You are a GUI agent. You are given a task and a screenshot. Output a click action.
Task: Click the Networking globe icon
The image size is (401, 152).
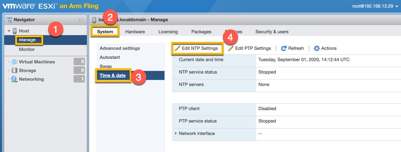pyautogui.click(x=14, y=79)
